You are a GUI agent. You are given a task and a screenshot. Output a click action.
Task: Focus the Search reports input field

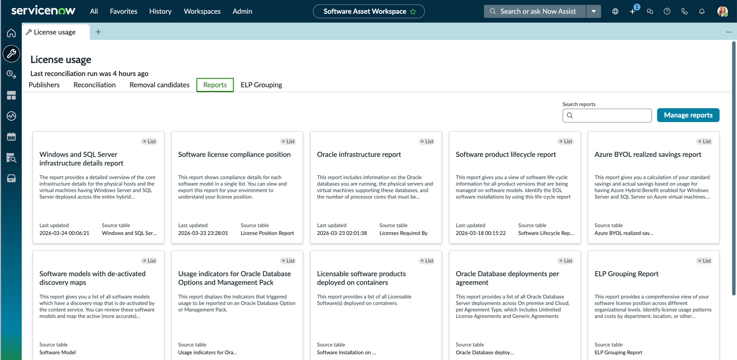607,116
